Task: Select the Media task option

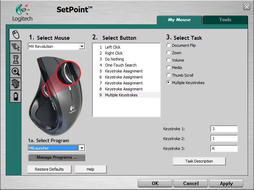Action: [x=168, y=67]
